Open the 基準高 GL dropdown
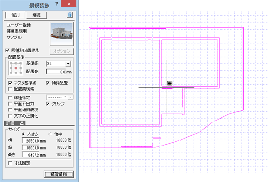Screen dimensions: 268x182 pyautogui.click(x=68, y=64)
